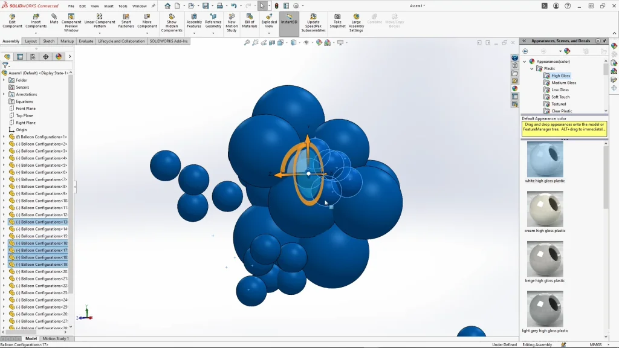Open the Options gear icon
This screenshot has width=619, height=348.
(x=296, y=6)
